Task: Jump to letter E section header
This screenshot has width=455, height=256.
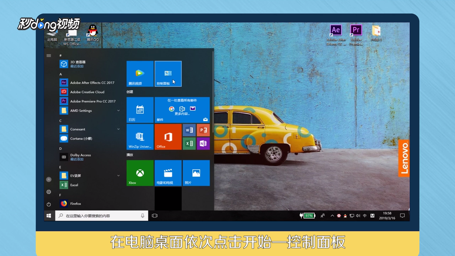Action: (x=61, y=167)
